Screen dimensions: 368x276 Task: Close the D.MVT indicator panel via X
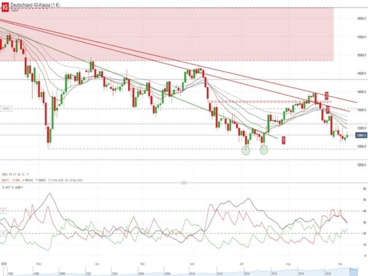pyautogui.click(x=22, y=188)
